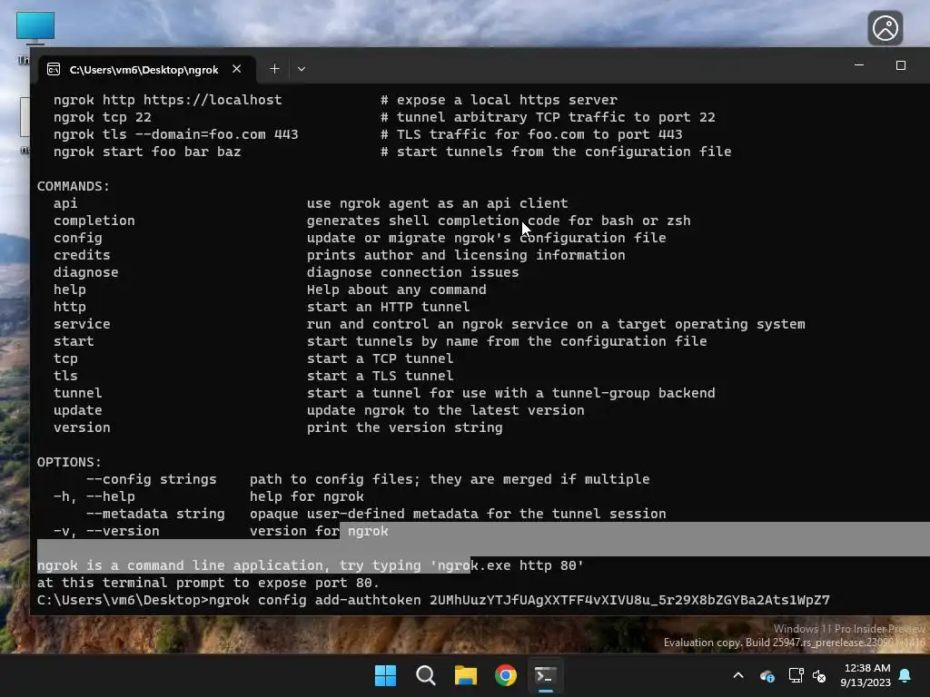930x697 pixels.
Task: Click the authtoken string in command line
Action: [629, 600]
